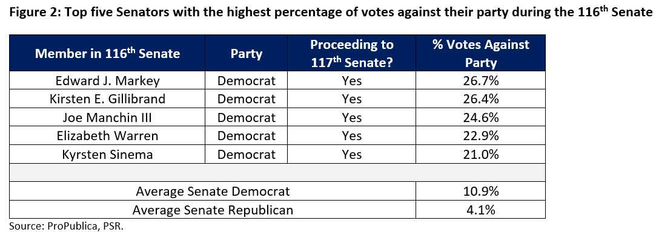Click the 26.7% value cell

[481, 80]
